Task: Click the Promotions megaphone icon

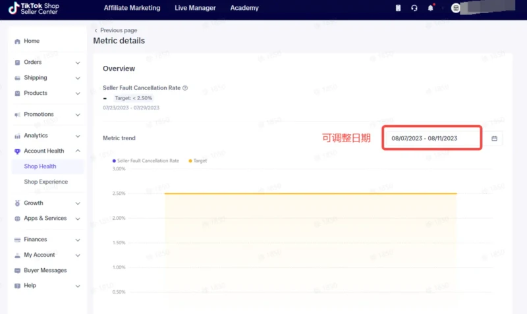Action: (18, 115)
